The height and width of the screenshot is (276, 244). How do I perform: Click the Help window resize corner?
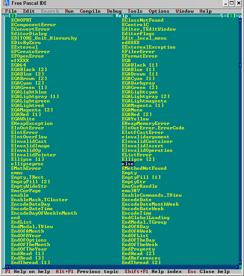click(241, 267)
